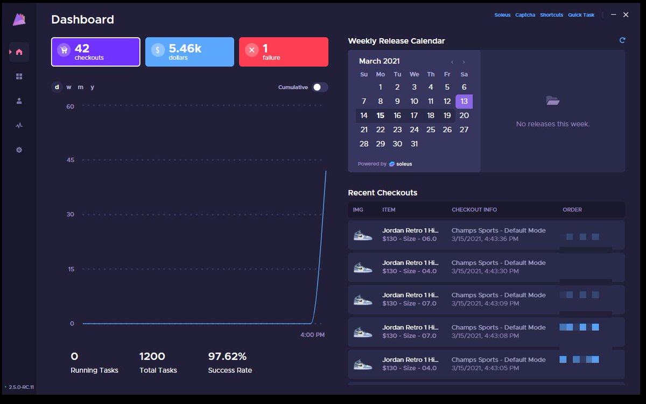This screenshot has width=646, height=404.
Task: Close the application window
Action: [626, 15]
